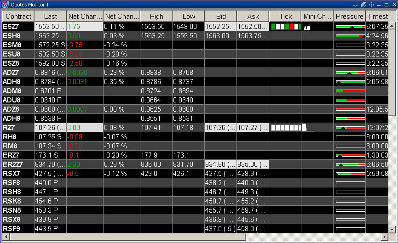Image resolution: width=398 pixels, height=243 pixels.
Task: Click the ADH8 net change percent 0.35 %
Action: (x=122, y=82)
